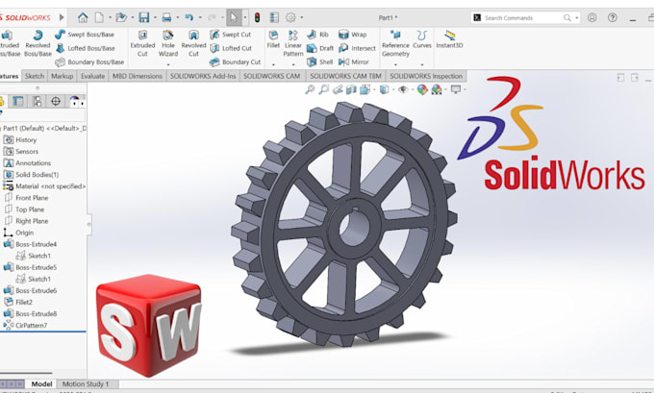Switch to the MBD Dimensions tab

pyautogui.click(x=138, y=76)
